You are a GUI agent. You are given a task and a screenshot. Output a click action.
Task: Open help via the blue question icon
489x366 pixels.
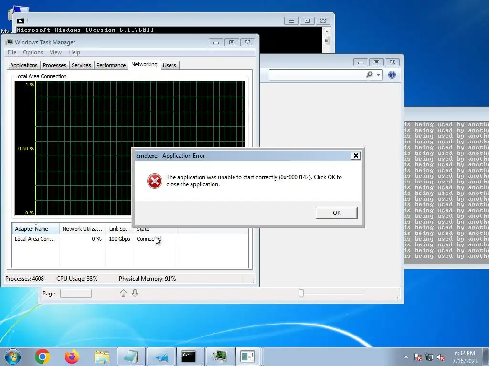pos(392,75)
